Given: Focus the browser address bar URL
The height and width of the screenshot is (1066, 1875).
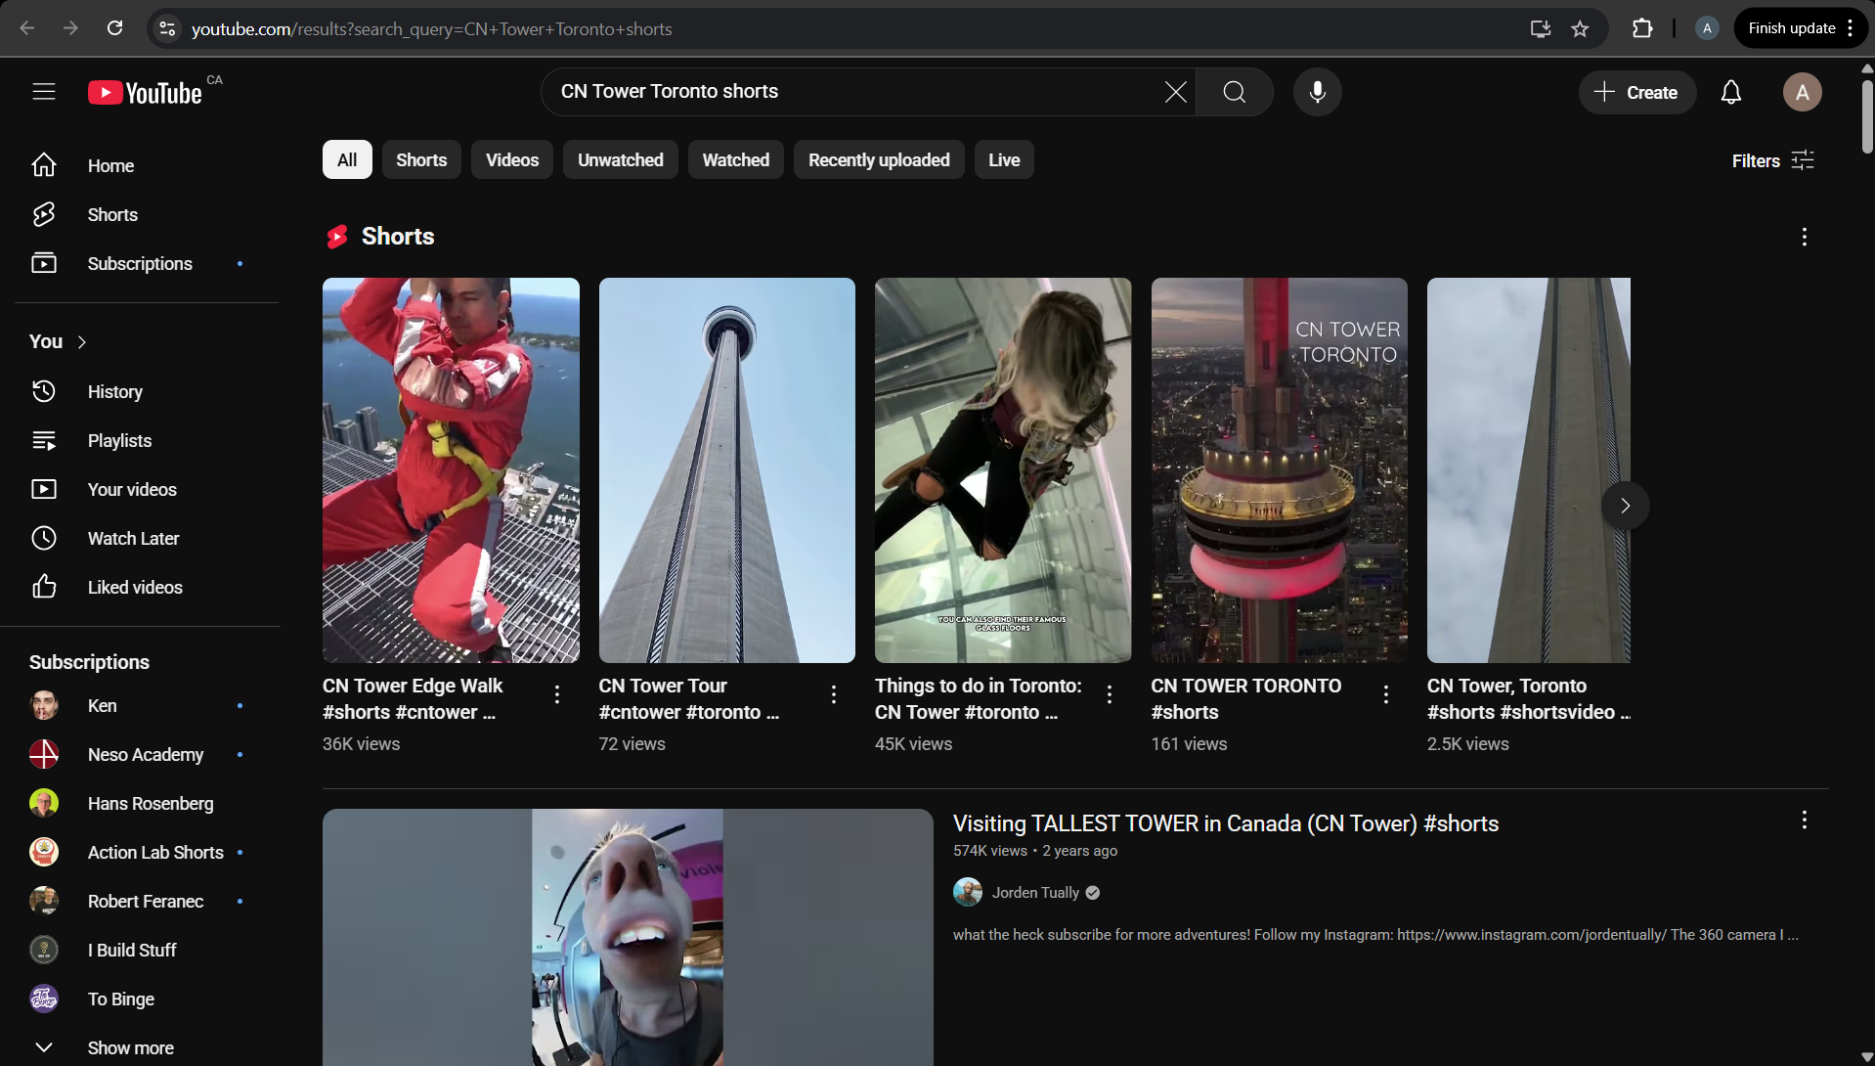Looking at the screenshot, I should pyautogui.click(x=431, y=29).
